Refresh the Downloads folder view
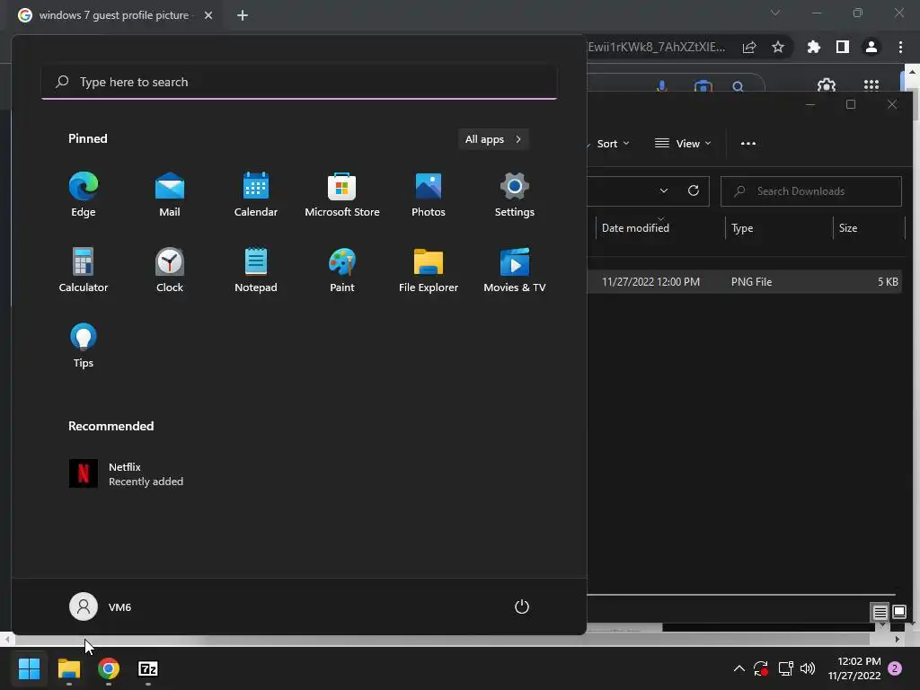Viewport: 920px width, 690px height. pyautogui.click(x=694, y=190)
